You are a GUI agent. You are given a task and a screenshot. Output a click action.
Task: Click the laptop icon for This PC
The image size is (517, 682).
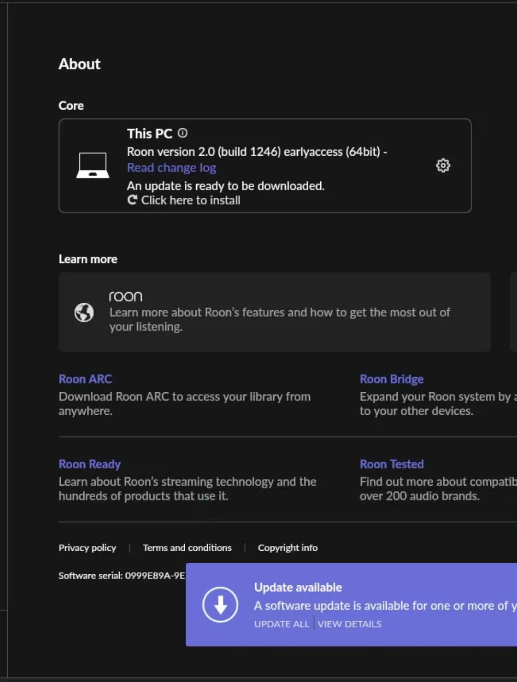(93, 166)
